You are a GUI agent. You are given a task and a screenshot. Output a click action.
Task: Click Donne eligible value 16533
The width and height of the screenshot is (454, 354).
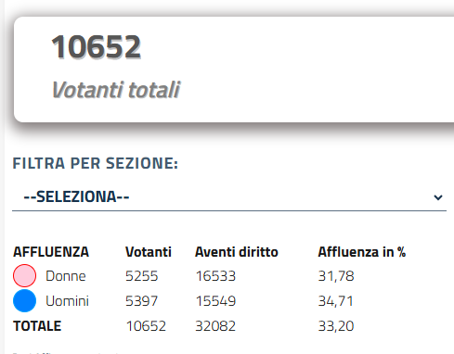(x=215, y=276)
